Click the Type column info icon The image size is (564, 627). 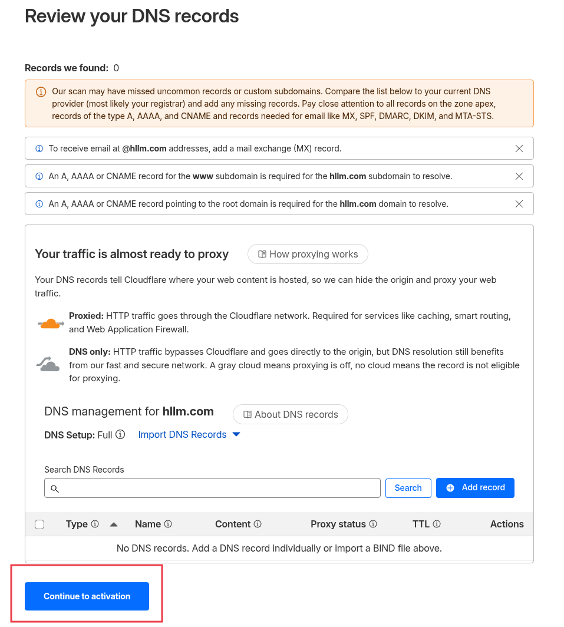point(95,524)
